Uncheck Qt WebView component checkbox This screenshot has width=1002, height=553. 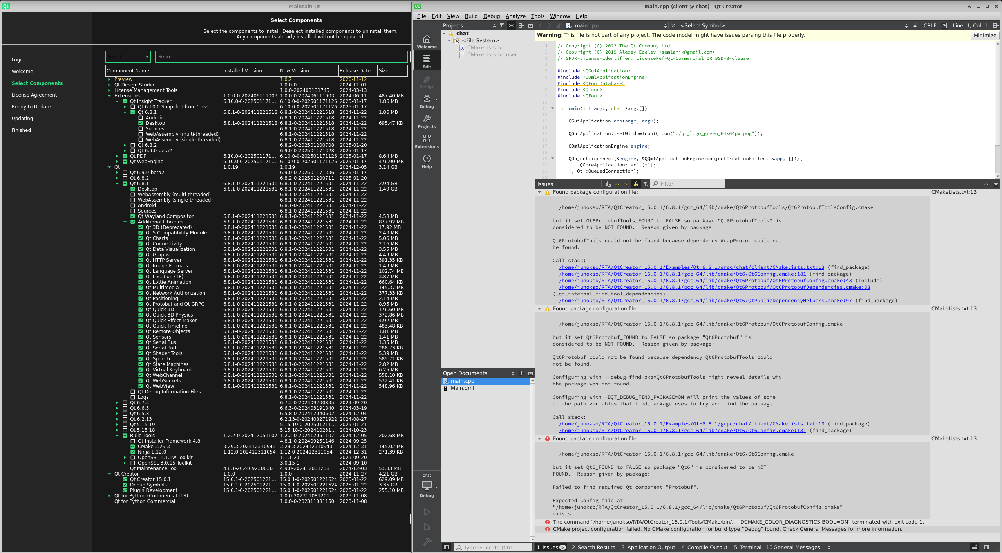tap(141, 386)
